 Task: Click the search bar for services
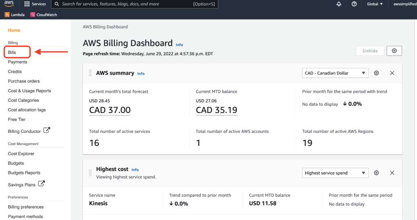click(x=134, y=4)
